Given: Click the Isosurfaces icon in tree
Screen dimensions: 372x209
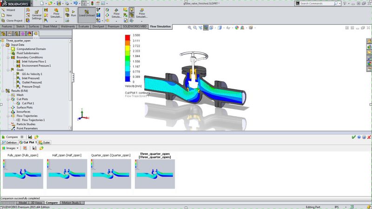Looking at the screenshot, I should click(x=13, y=111).
